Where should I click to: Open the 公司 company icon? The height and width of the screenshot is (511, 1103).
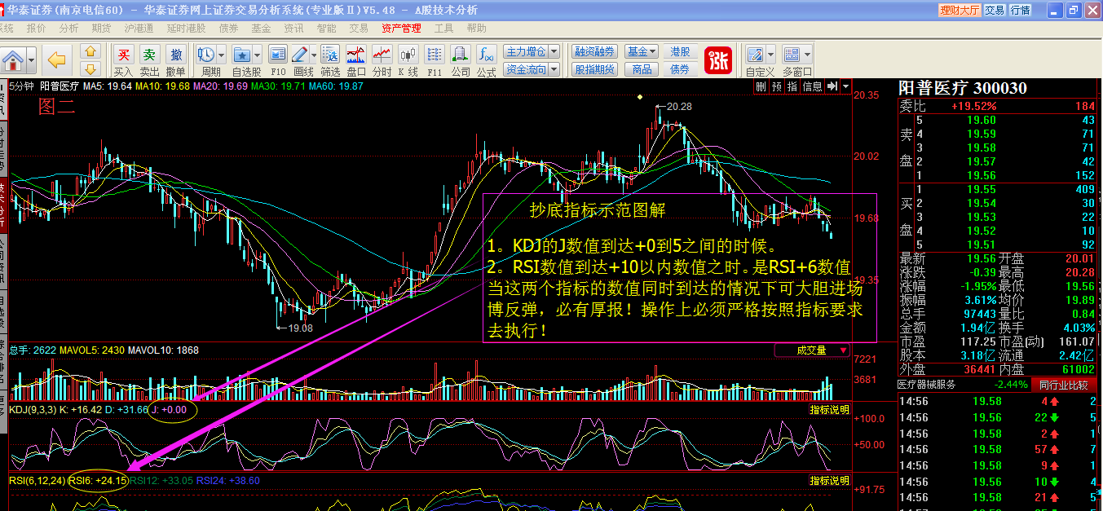coord(461,55)
